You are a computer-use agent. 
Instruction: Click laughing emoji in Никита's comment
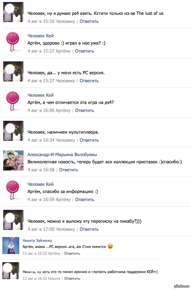pos(110,246)
